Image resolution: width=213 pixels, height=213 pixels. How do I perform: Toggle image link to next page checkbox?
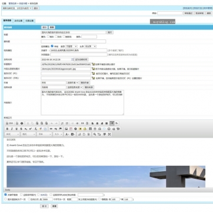[x=5, y=199]
